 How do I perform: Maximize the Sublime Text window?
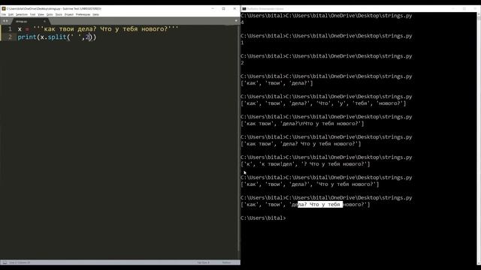(224, 8)
